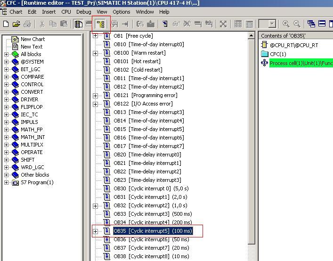Image resolution: width=333 pixels, height=261 pixels.
Task: Click the FLIPFLOP library book icon
Action: tap(15, 107)
